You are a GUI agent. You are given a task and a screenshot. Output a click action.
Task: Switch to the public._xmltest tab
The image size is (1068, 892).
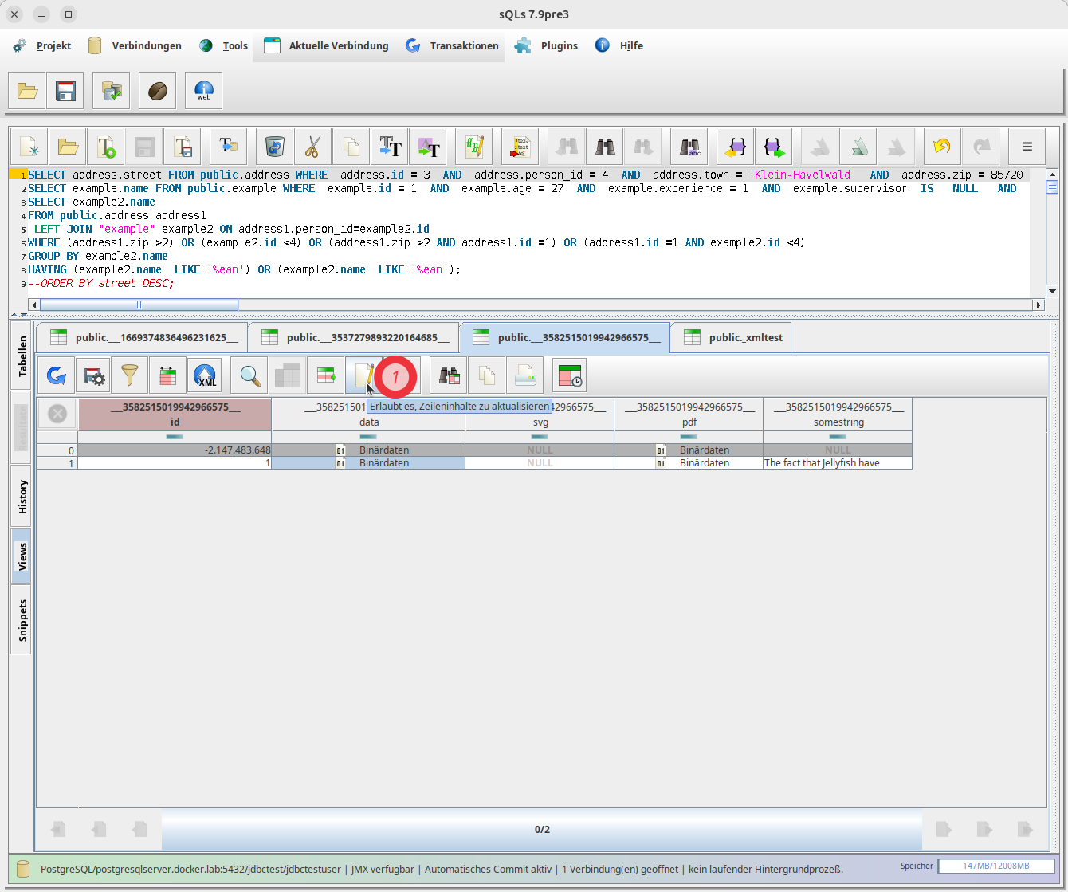pos(731,338)
